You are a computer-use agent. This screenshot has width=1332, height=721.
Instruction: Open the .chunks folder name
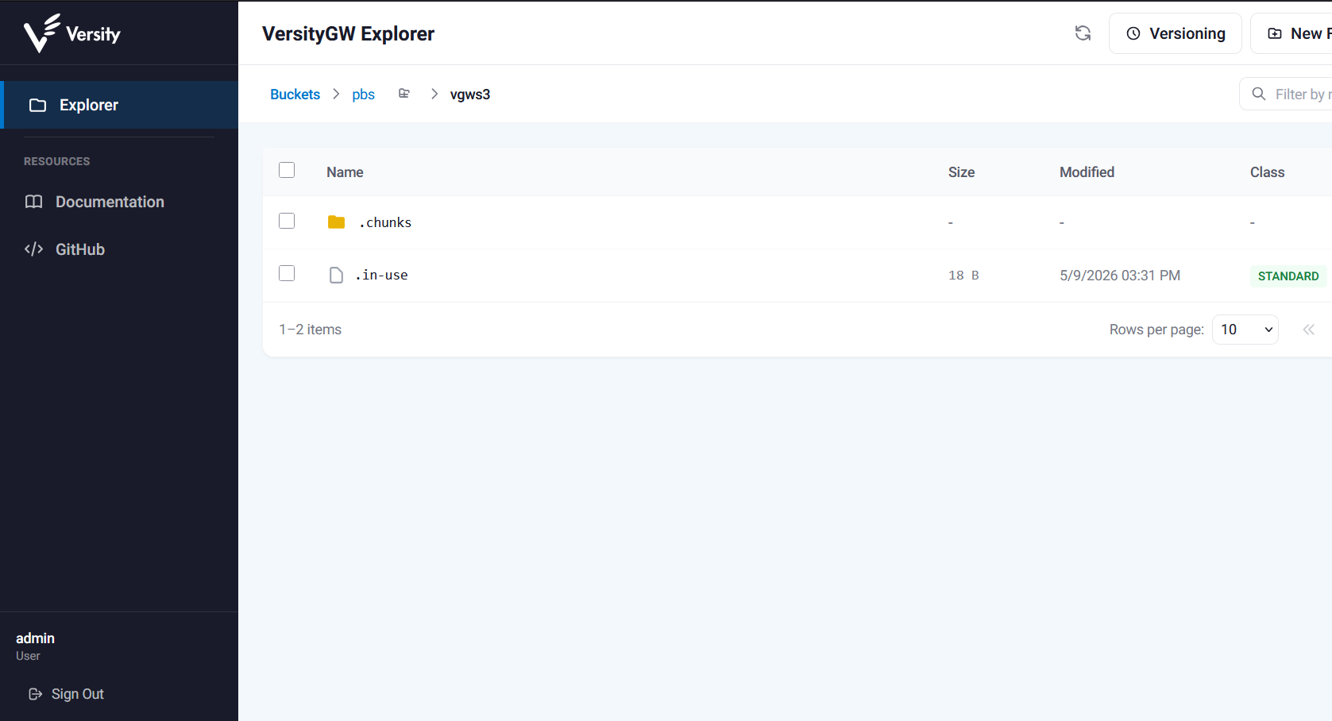click(x=385, y=222)
